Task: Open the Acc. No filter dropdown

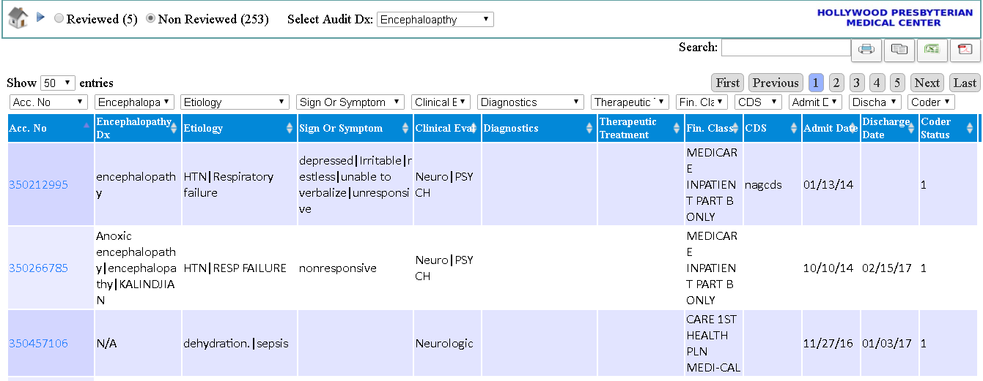Action: tap(48, 102)
